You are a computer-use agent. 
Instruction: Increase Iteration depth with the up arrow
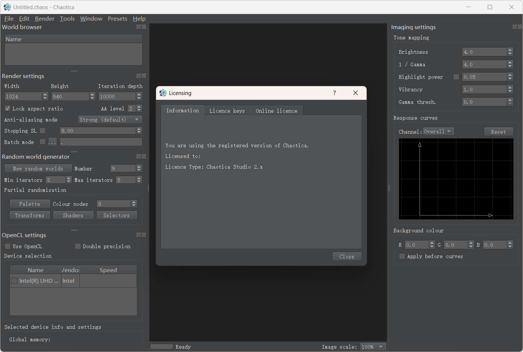[139, 94]
